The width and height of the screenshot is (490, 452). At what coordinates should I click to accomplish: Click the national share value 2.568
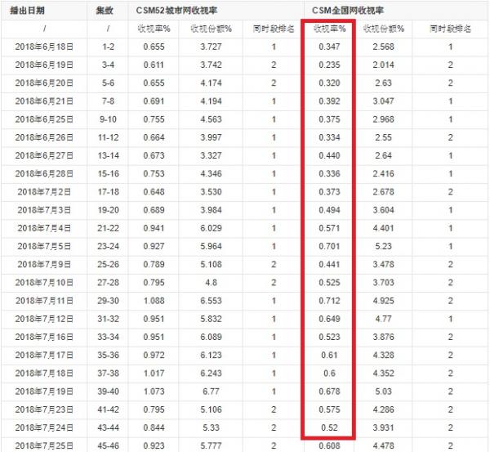384,47
